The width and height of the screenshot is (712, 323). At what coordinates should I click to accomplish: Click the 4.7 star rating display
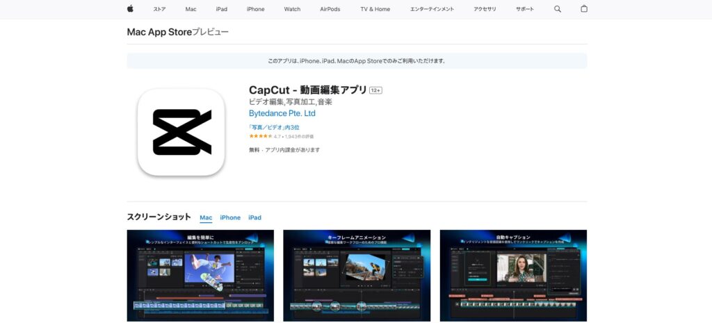281,136
